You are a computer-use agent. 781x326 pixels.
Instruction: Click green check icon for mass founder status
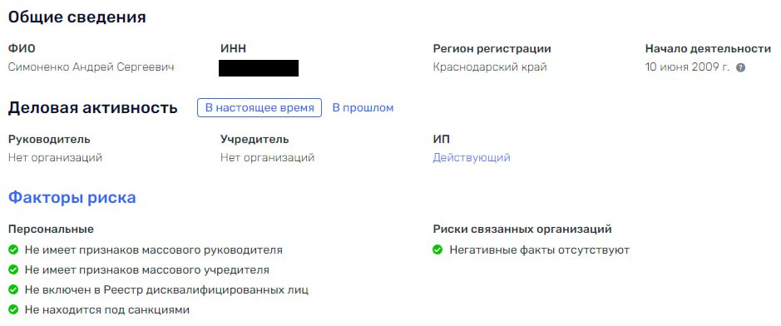click(x=13, y=269)
